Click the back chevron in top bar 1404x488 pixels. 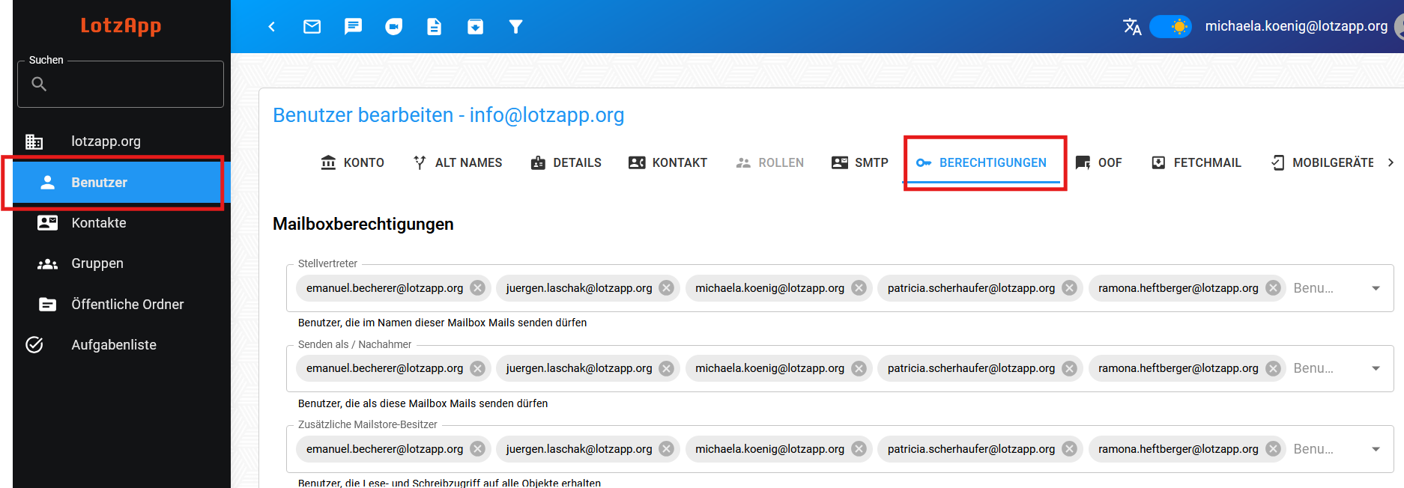pos(272,27)
